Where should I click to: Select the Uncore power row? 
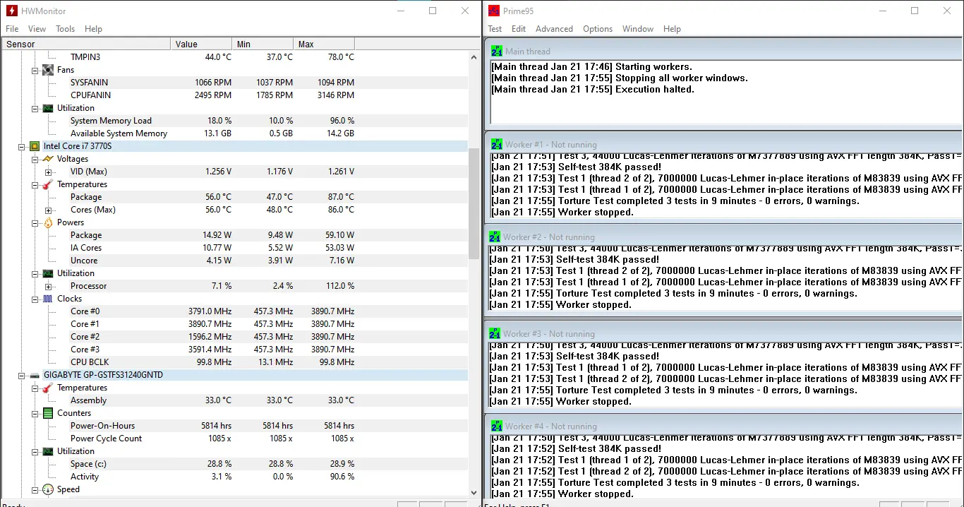pos(234,261)
